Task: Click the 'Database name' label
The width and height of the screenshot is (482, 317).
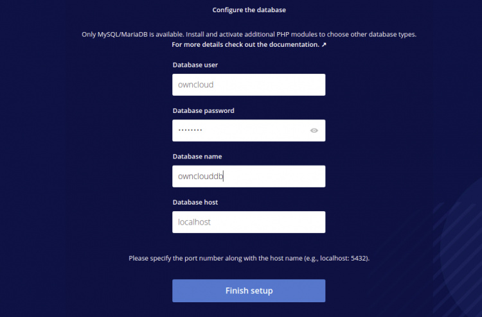Action: 198,157
